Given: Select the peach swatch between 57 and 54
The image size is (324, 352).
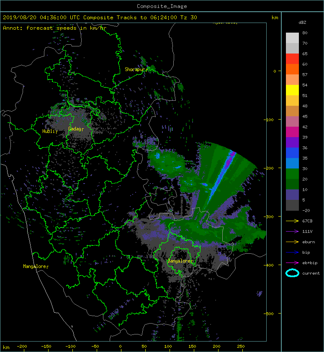Looking at the screenshot, I should pos(292,80).
